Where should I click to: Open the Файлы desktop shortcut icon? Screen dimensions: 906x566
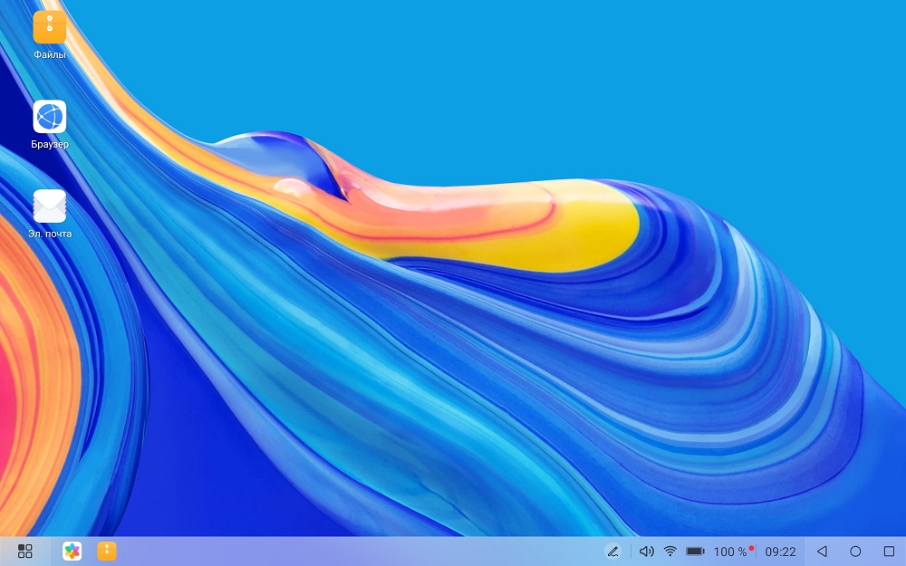[x=50, y=26]
